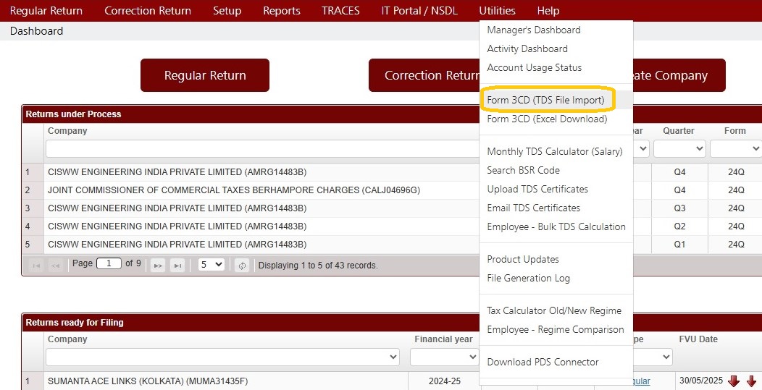Click the Utilities menu
This screenshot has height=390, width=762.
tap(497, 11)
